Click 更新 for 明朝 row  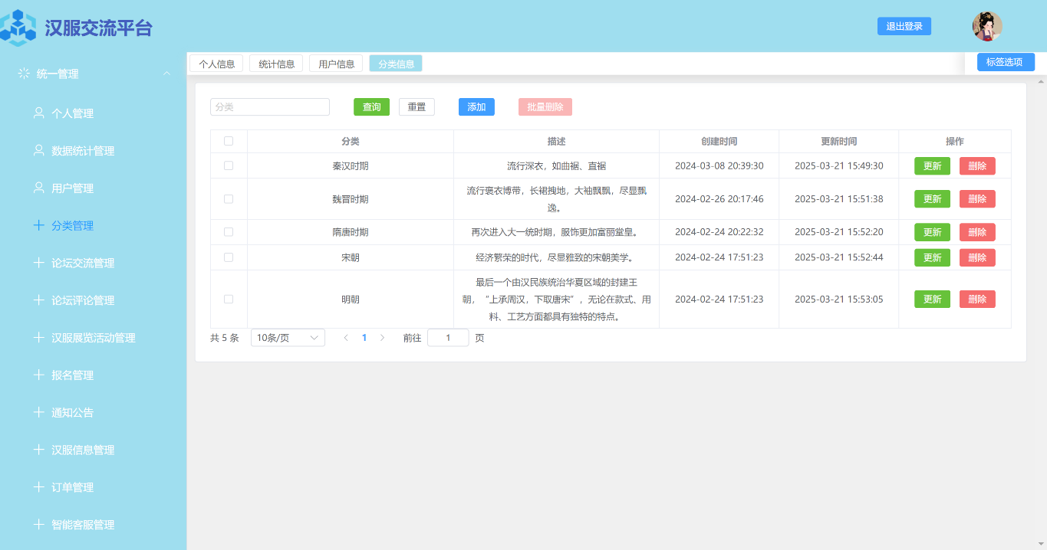coord(932,300)
